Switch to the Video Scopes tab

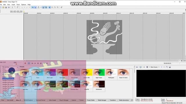(52, 100)
